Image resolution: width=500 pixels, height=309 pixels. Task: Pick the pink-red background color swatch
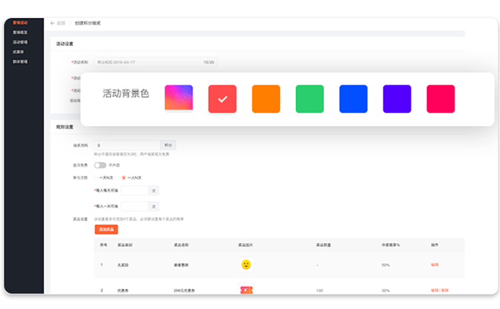point(441,99)
